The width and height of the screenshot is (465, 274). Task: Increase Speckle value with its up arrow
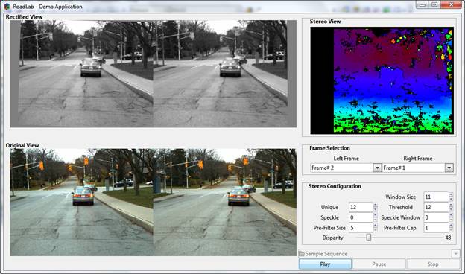point(375,215)
